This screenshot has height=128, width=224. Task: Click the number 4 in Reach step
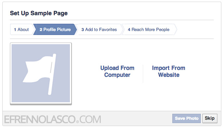tap(129, 30)
